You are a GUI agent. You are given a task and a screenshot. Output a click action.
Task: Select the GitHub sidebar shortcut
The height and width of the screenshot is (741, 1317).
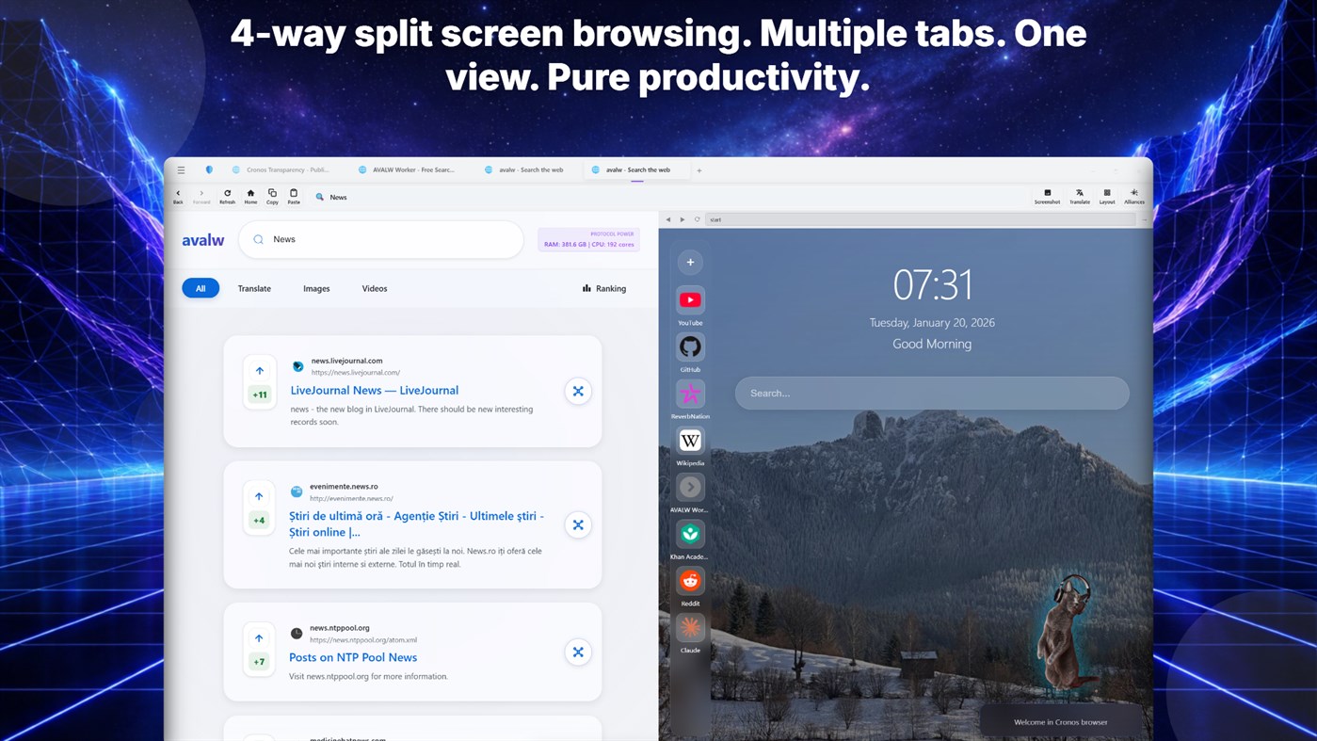tap(689, 346)
